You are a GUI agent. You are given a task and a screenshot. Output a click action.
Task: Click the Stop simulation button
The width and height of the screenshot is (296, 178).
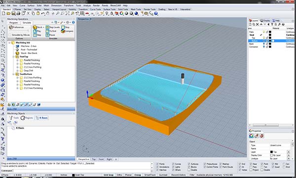coord(65,27)
